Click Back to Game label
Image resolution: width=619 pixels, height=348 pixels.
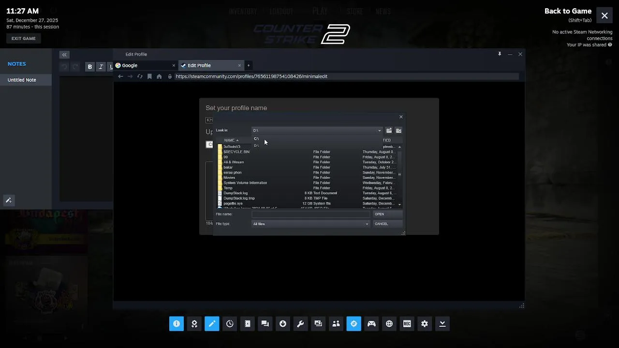[568, 11]
